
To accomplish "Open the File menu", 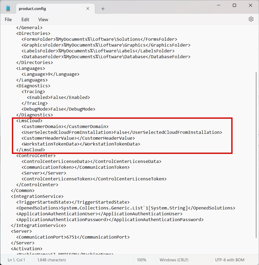I will [8, 19].
